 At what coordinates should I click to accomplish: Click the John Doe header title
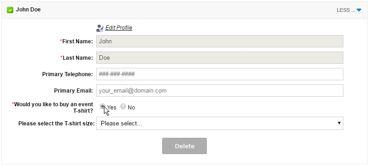pyautogui.click(x=28, y=10)
